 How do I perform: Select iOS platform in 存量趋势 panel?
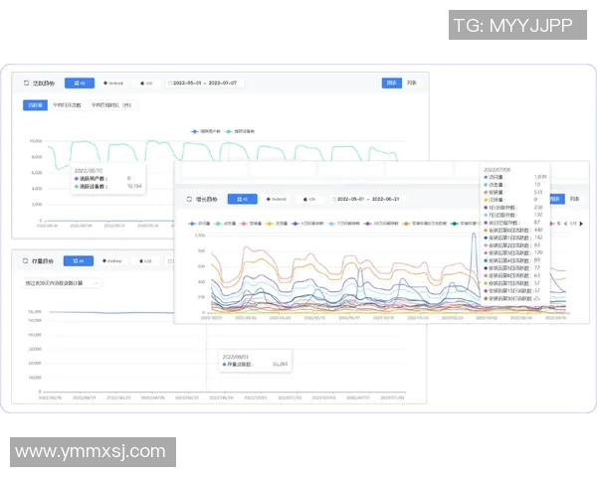[146, 261]
